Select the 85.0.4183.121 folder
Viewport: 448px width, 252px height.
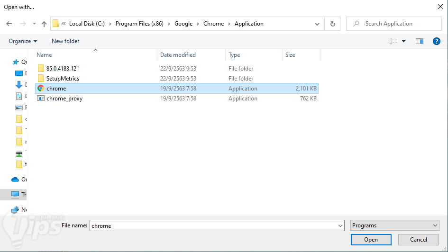click(63, 69)
